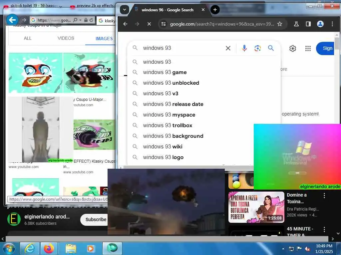Click Internet Explorer security lock icon
The height and width of the screenshot is (255, 341).
coord(86,20)
